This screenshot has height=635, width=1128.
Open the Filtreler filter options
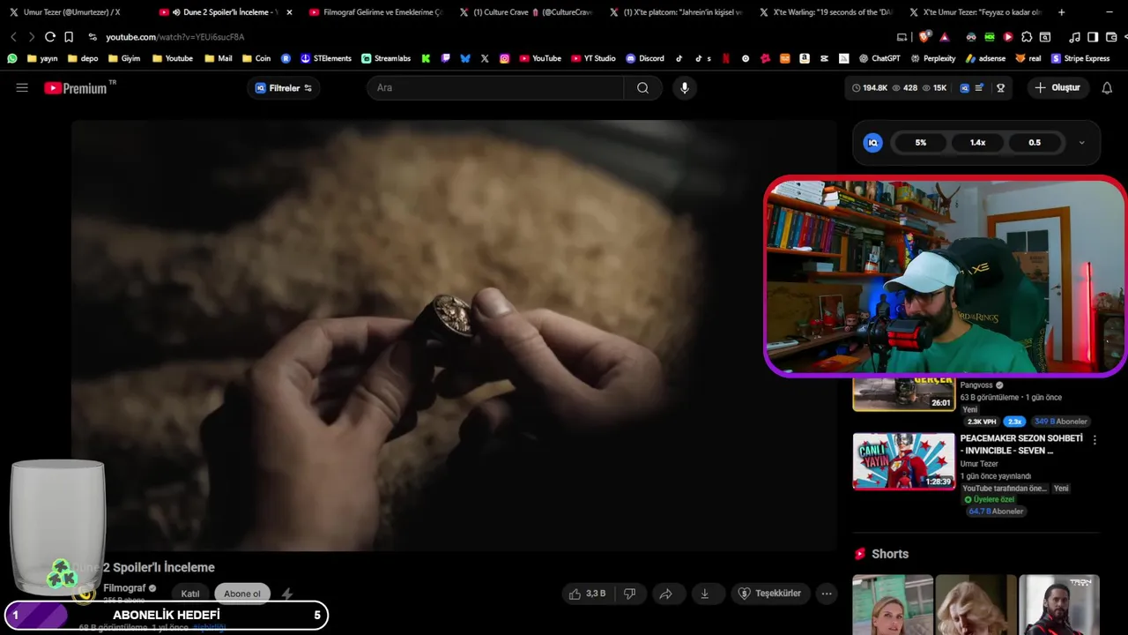tap(284, 88)
